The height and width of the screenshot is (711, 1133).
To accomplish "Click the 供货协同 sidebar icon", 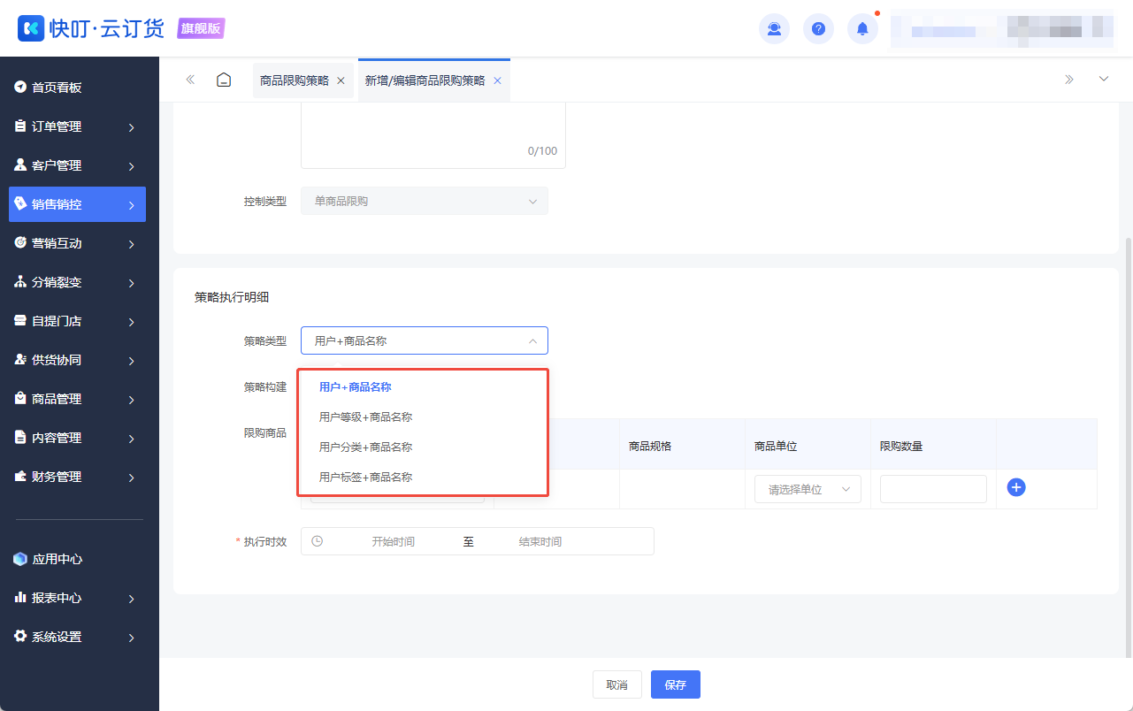I will [20, 360].
